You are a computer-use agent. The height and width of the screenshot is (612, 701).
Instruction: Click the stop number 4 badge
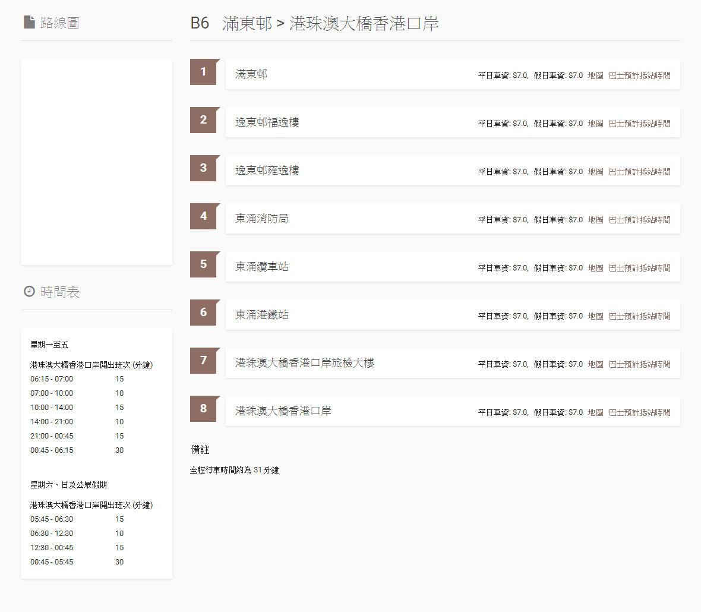pyautogui.click(x=203, y=216)
